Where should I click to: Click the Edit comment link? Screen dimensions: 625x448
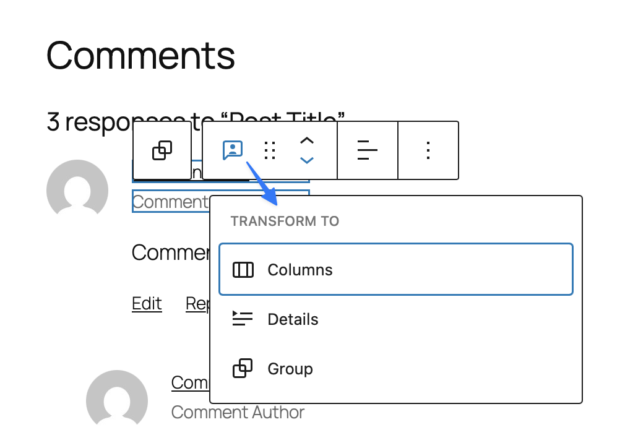pos(147,304)
